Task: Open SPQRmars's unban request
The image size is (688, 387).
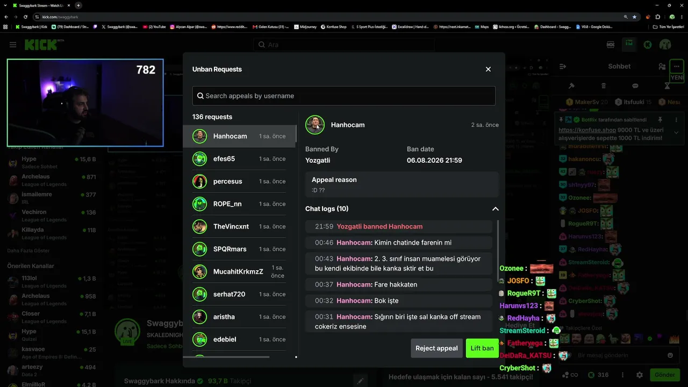Action: click(240, 249)
